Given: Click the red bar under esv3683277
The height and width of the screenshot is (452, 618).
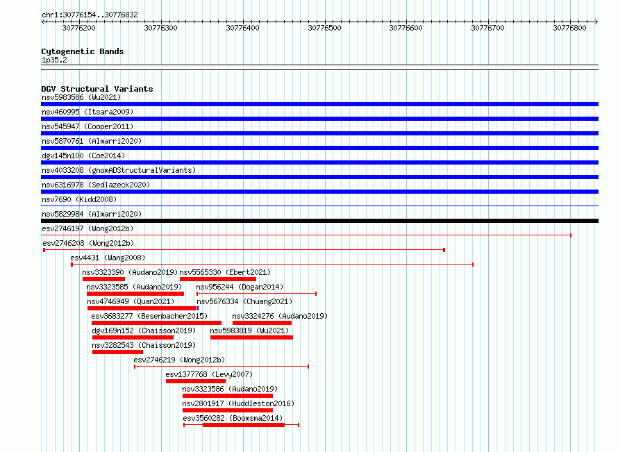Looking at the screenshot, I should 156,323.
